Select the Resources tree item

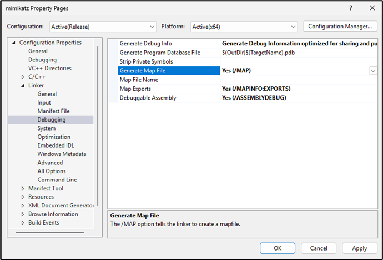coord(41,197)
